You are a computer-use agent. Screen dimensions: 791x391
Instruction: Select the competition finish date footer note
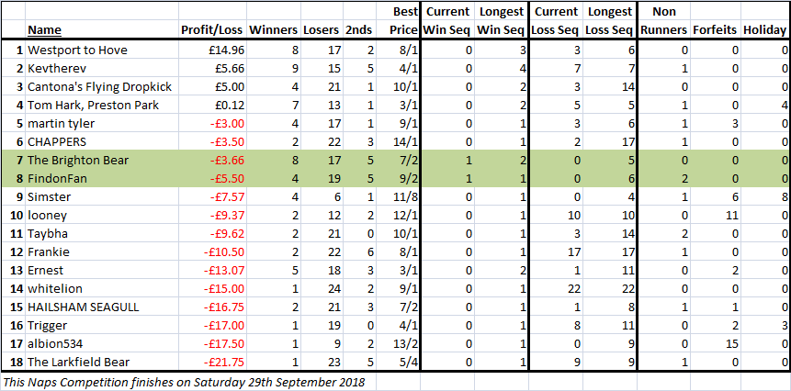coord(183,382)
